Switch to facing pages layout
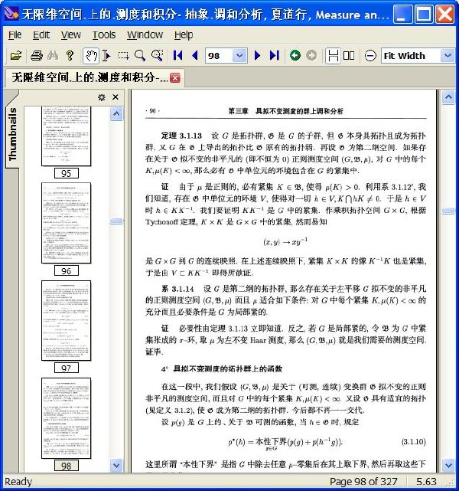Screen dimensions: 459x491 pyautogui.click(x=349, y=56)
